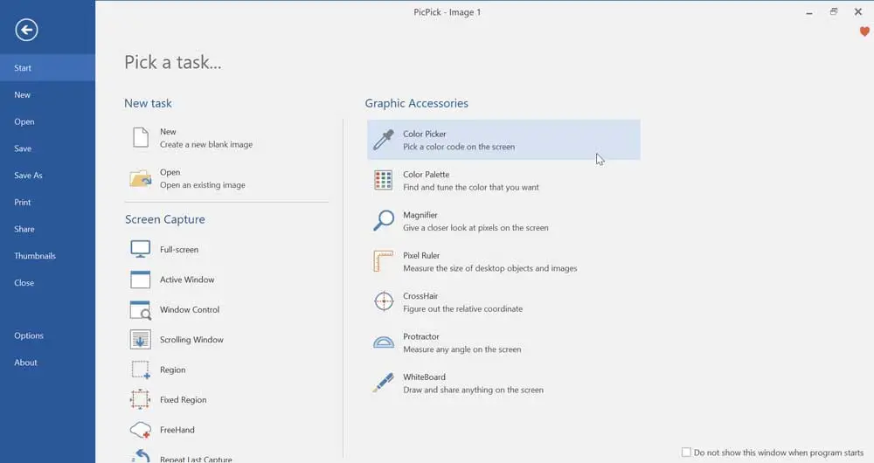Click 'Create a new blank image' text

(x=206, y=144)
